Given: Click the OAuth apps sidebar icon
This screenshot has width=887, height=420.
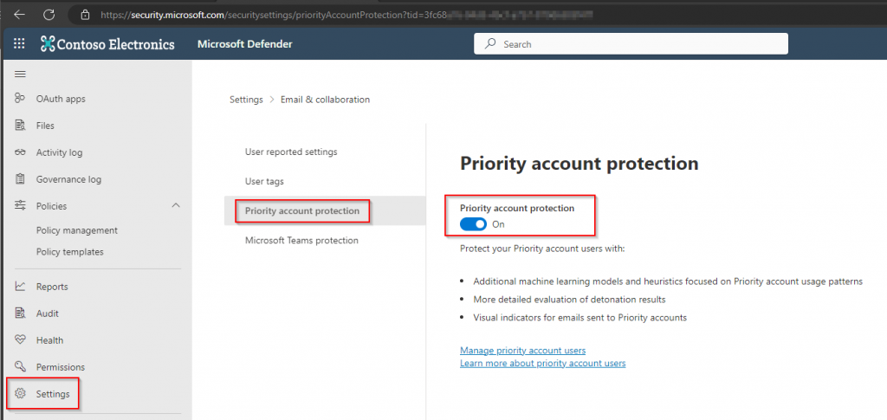Looking at the screenshot, I should click(x=20, y=99).
